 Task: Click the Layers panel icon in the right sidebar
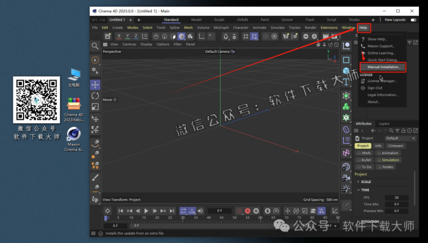[x=384, y=124]
